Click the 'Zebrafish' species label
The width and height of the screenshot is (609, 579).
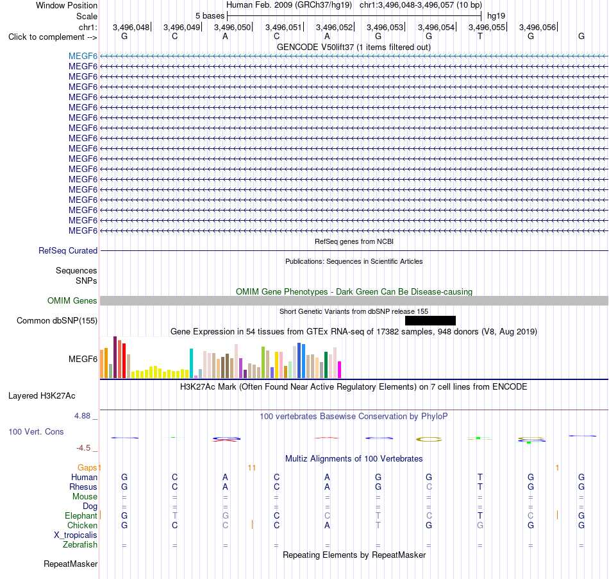pyautogui.click(x=80, y=544)
